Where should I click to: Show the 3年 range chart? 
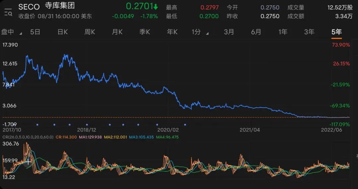(x=309, y=32)
